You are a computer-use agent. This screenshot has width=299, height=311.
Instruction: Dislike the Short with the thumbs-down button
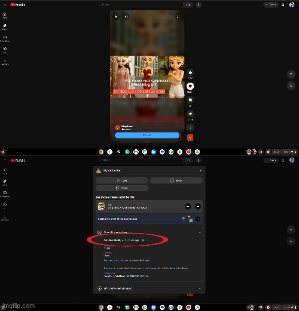point(190,86)
